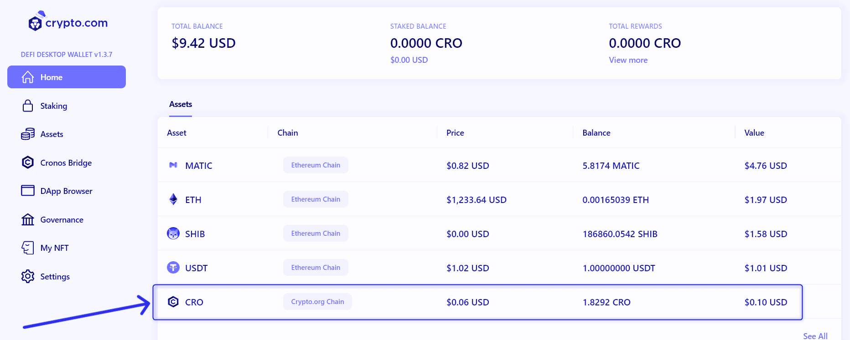The image size is (850, 340).
Task: Select the USDT token icon
Action: pos(173,268)
